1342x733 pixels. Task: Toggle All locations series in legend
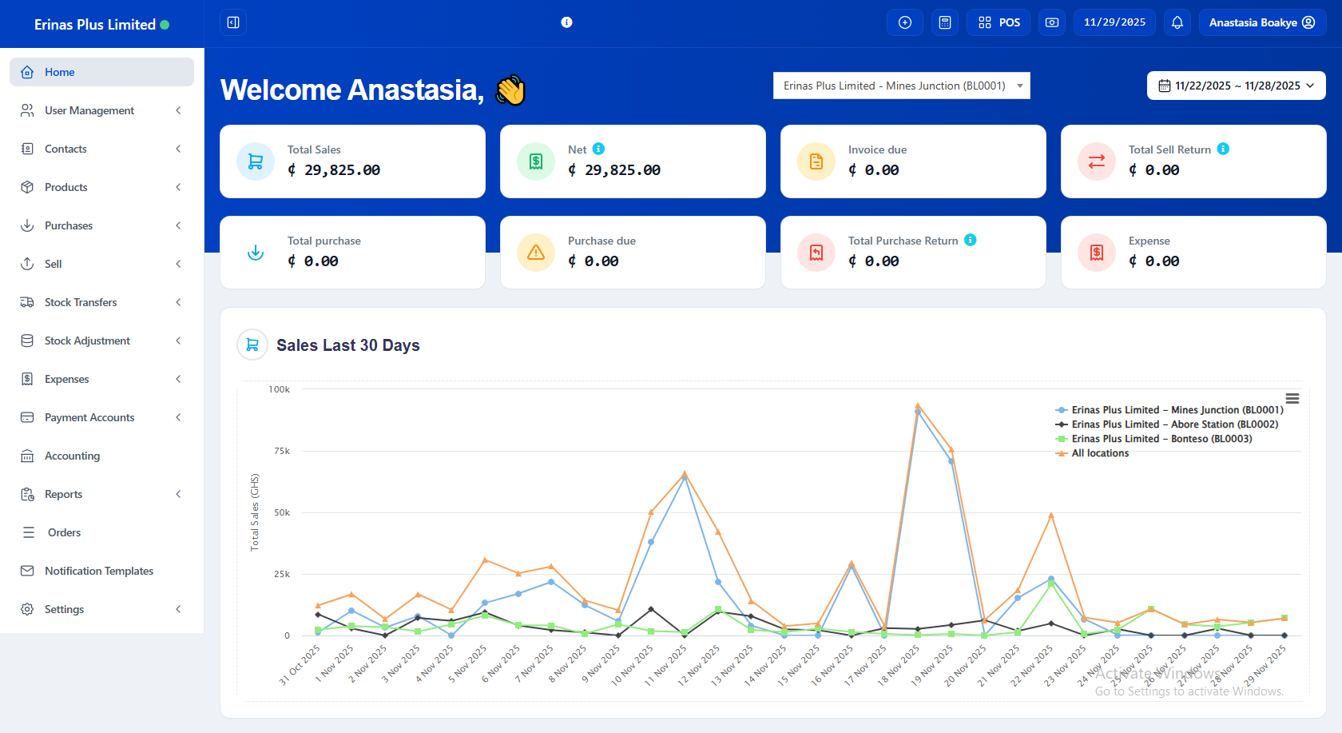(1100, 453)
